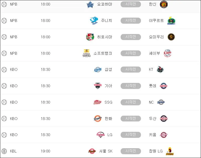Open the 요미우리 team name link
201x158 pixels.
coord(156,37)
